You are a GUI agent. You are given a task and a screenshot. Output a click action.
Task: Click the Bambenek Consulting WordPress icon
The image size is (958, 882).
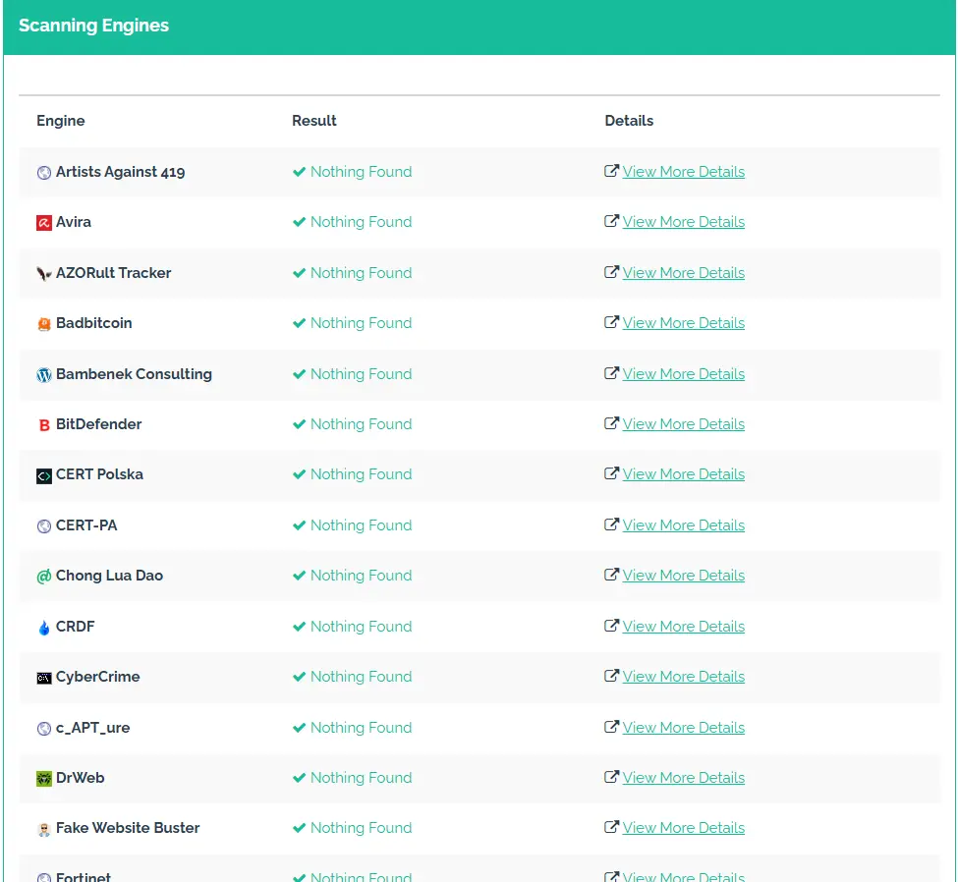coord(44,375)
